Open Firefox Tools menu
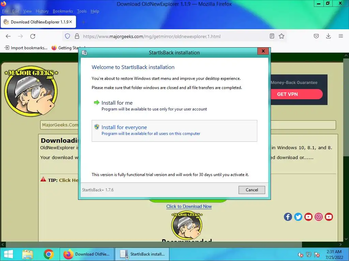Viewport: 349px width, 261px height. pos(82,11)
